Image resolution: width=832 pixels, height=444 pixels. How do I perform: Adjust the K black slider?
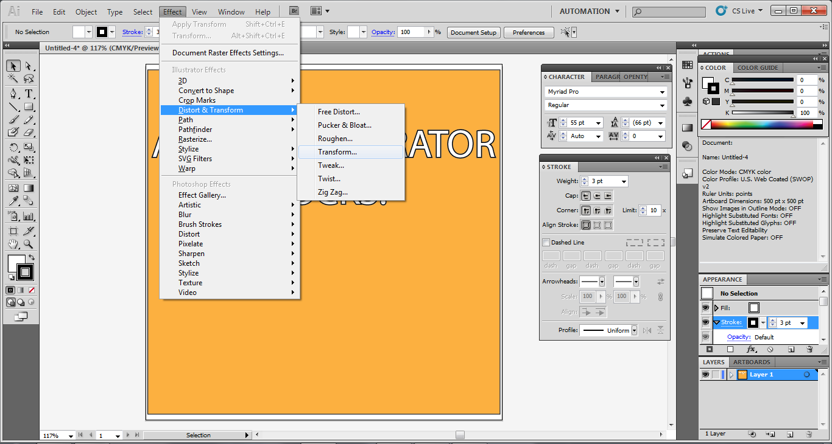click(763, 113)
